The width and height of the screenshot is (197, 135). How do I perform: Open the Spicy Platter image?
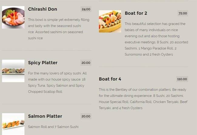click(13, 71)
